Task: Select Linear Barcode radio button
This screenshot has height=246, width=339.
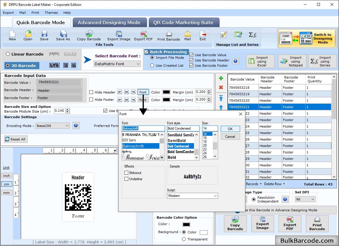Action: point(8,54)
